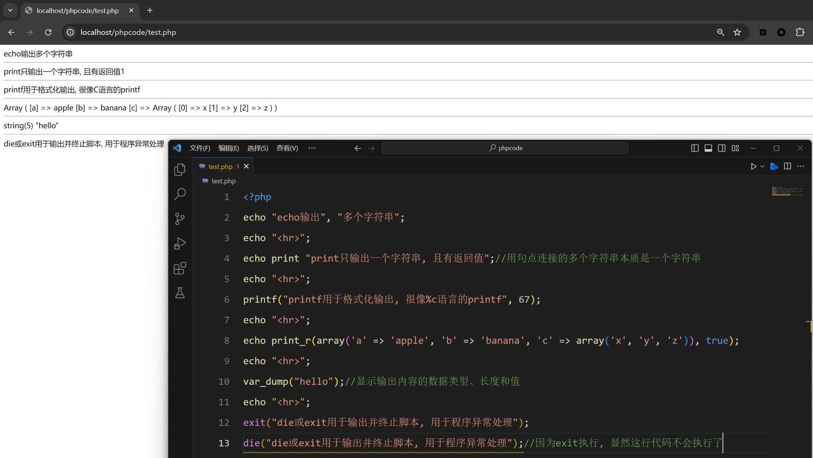
Task: Open the overflow menu next to 查看(V)
Action: click(312, 148)
